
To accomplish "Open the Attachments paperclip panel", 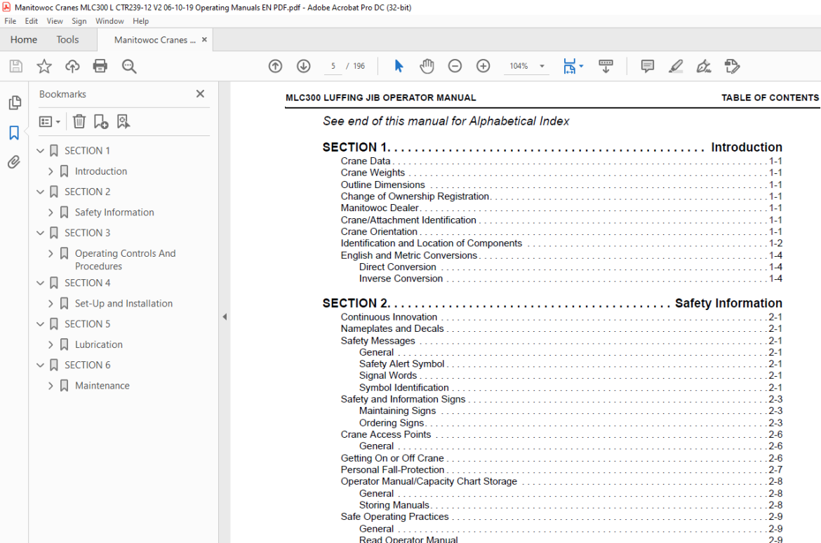I will pos(14,162).
